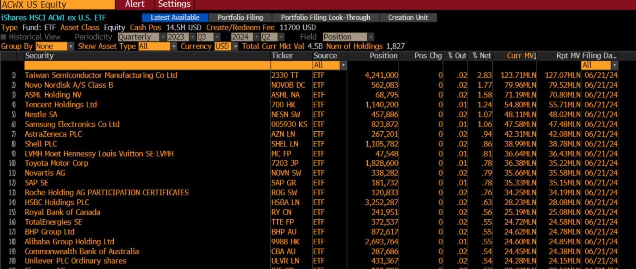636x269 pixels.
Task: Click the Security filter input field
Action: point(147,65)
